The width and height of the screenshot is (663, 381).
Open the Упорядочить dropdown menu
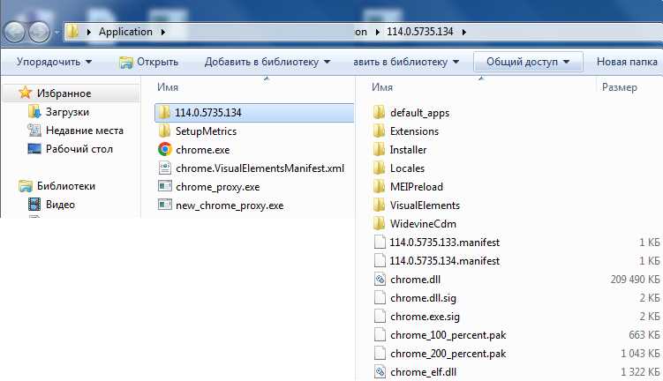coord(54,62)
